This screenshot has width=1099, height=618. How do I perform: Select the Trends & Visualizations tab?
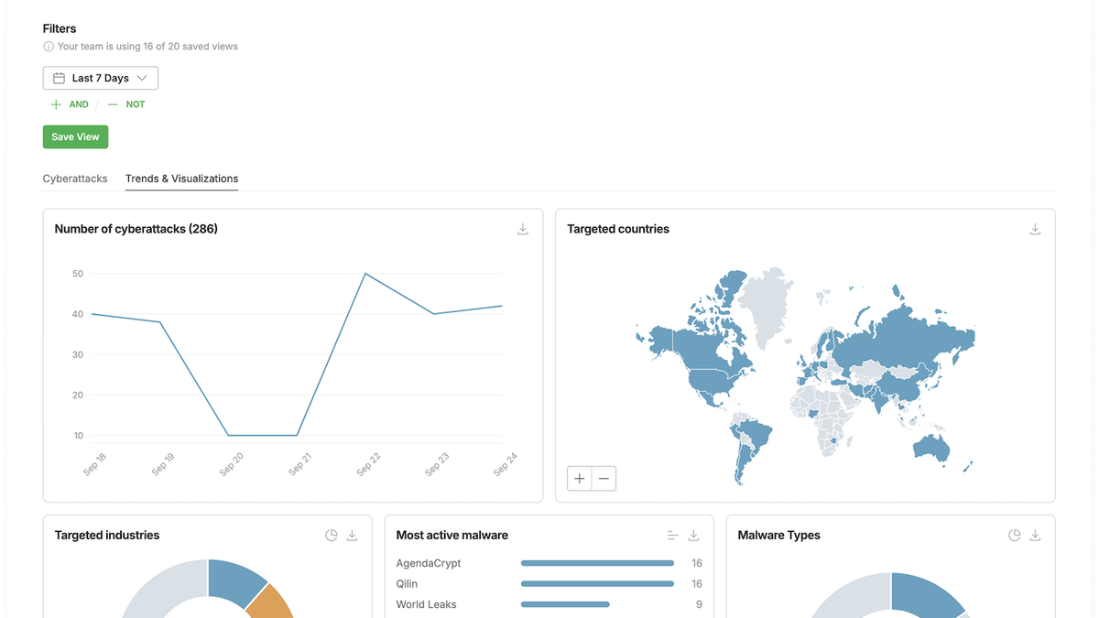[x=181, y=179]
